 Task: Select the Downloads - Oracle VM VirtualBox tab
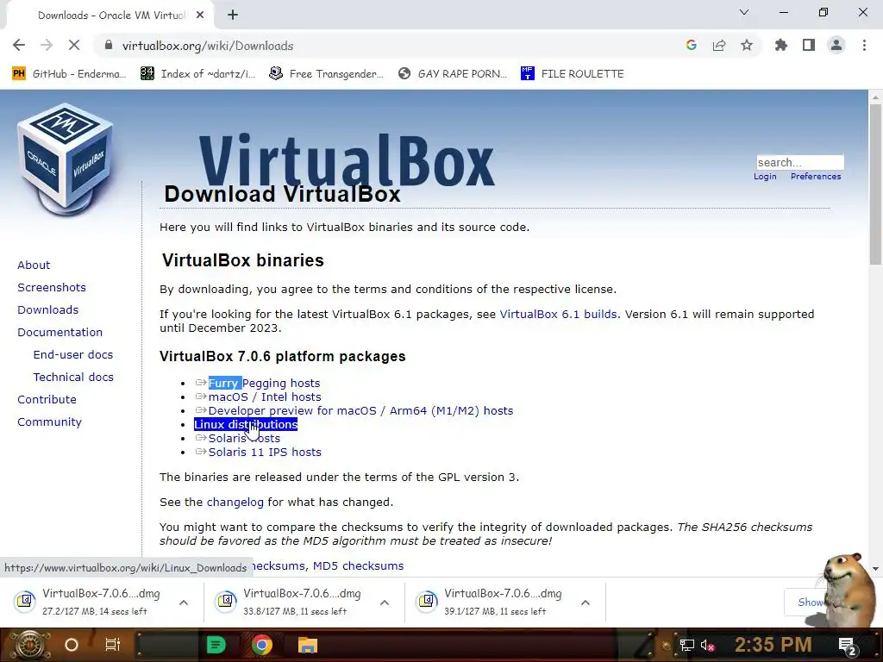point(111,16)
